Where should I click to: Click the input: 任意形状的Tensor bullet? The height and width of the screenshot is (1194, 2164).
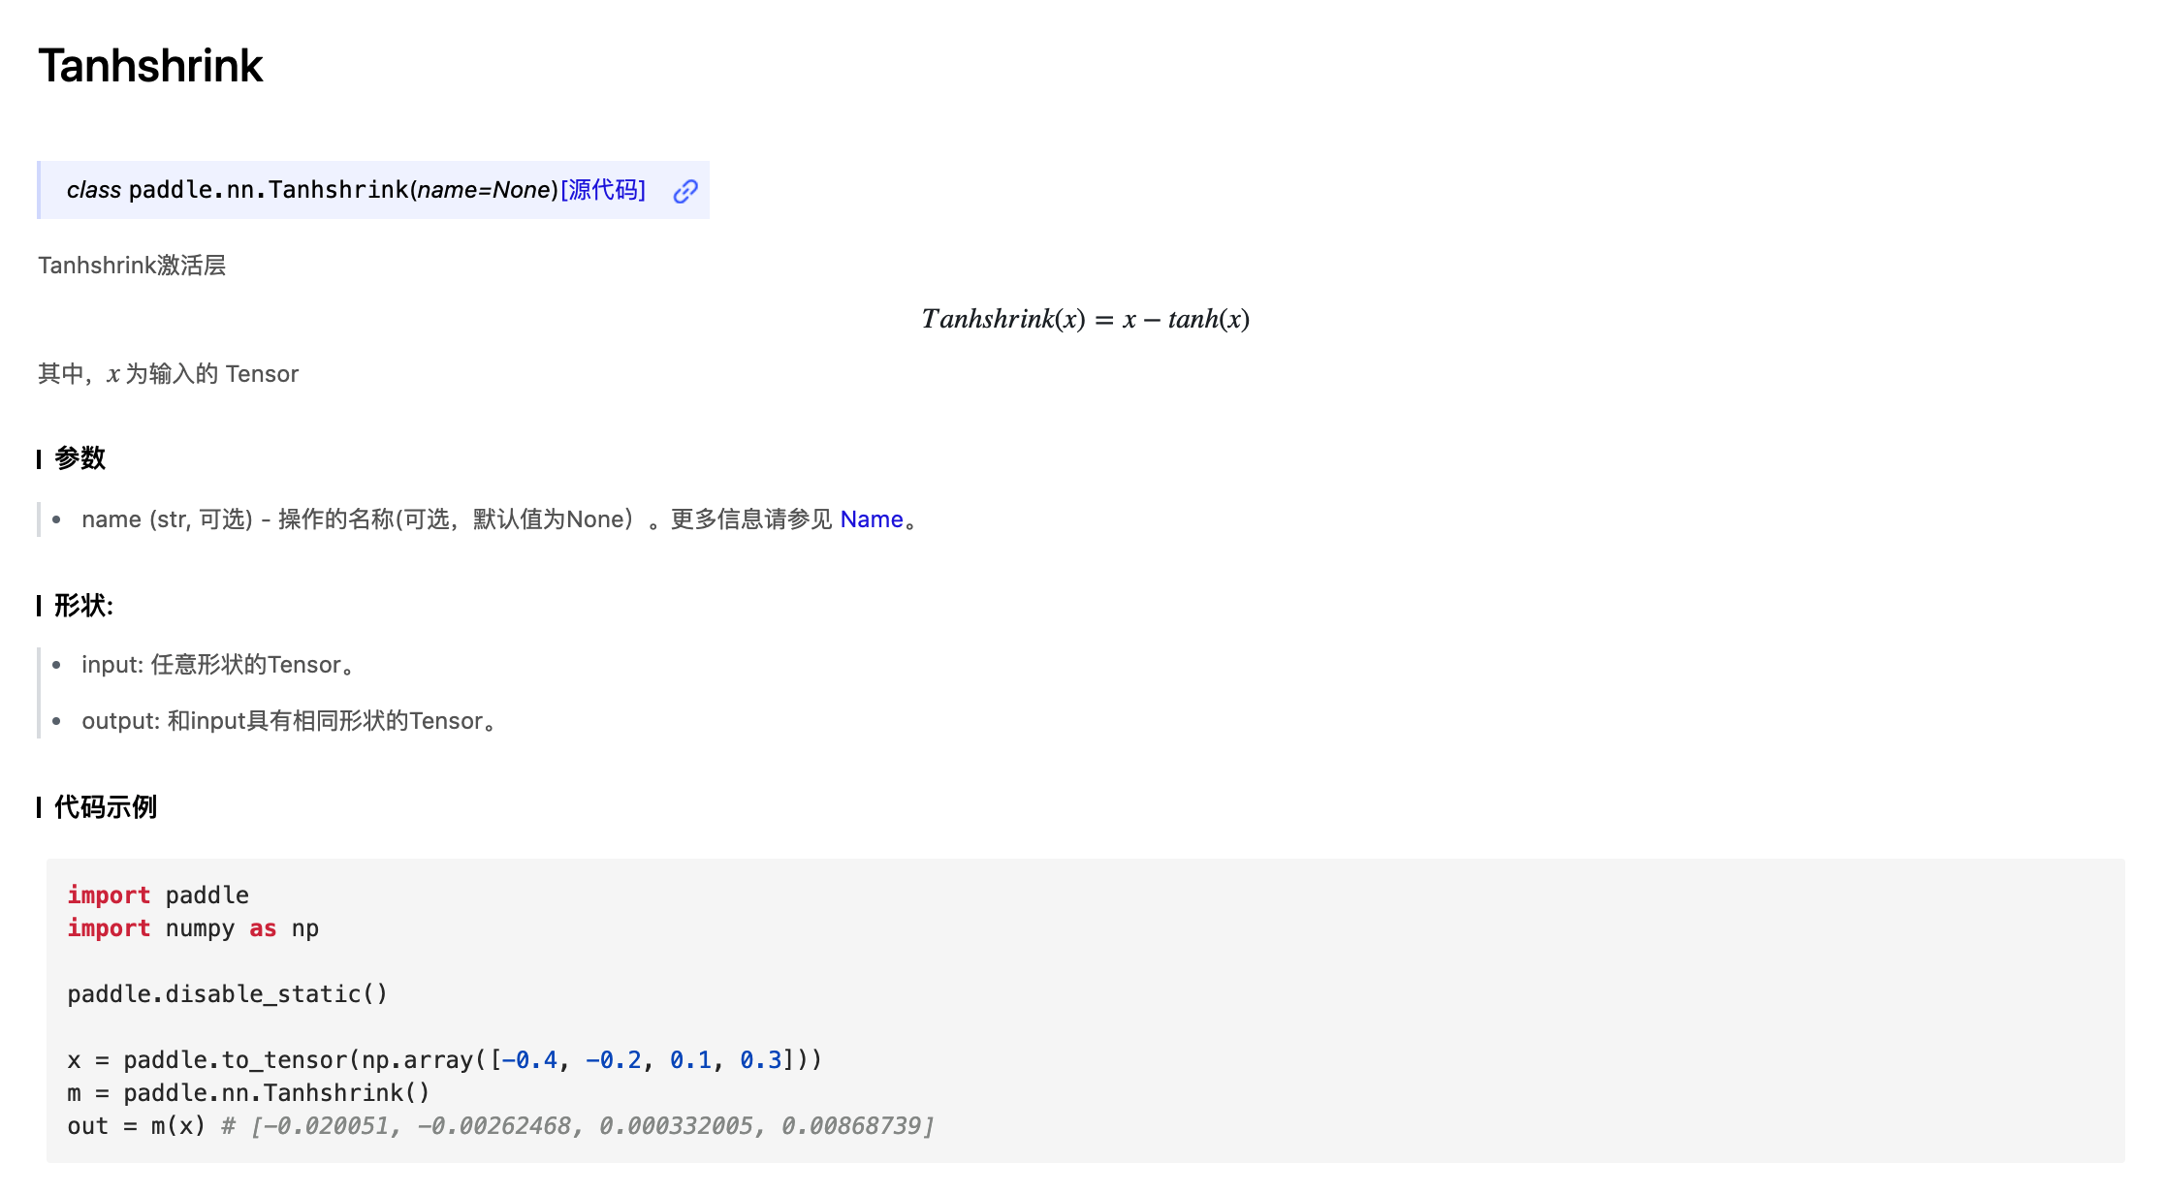point(217,665)
